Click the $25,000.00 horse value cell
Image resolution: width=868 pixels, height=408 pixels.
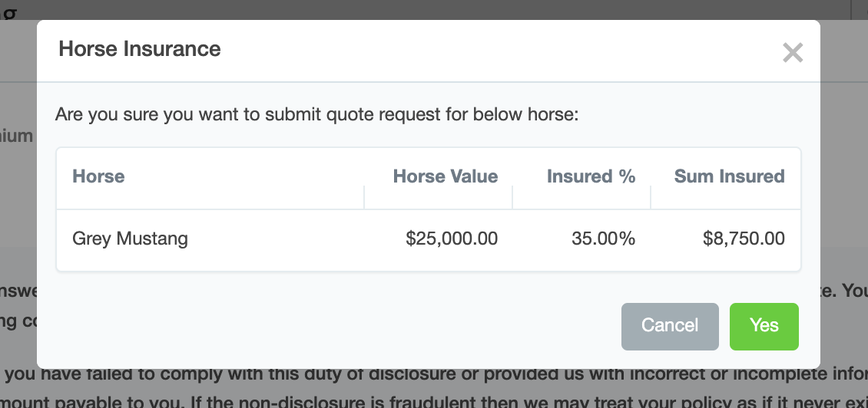[452, 239]
